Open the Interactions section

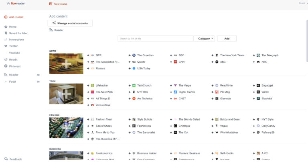(x=14, y=40)
